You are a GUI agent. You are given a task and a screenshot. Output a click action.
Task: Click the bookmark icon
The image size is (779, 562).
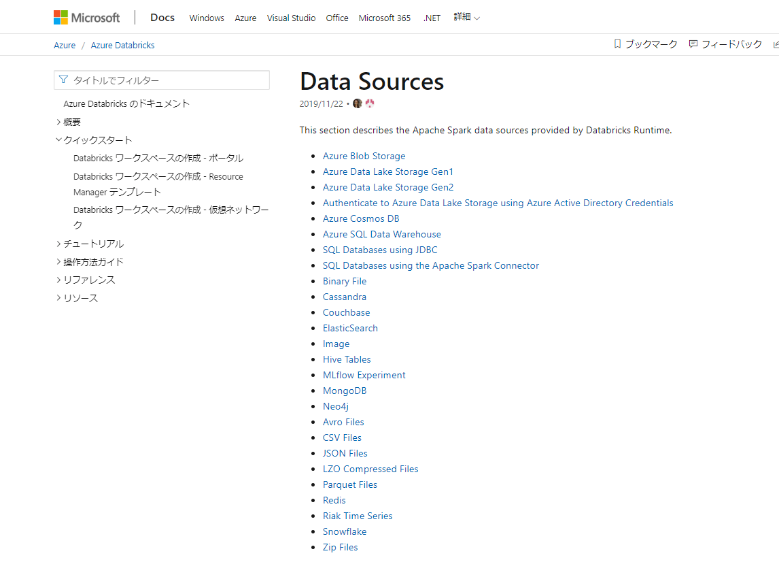coord(617,44)
